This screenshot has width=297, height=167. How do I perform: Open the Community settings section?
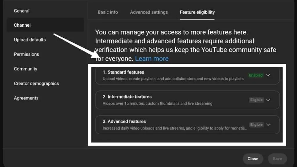tap(26, 69)
